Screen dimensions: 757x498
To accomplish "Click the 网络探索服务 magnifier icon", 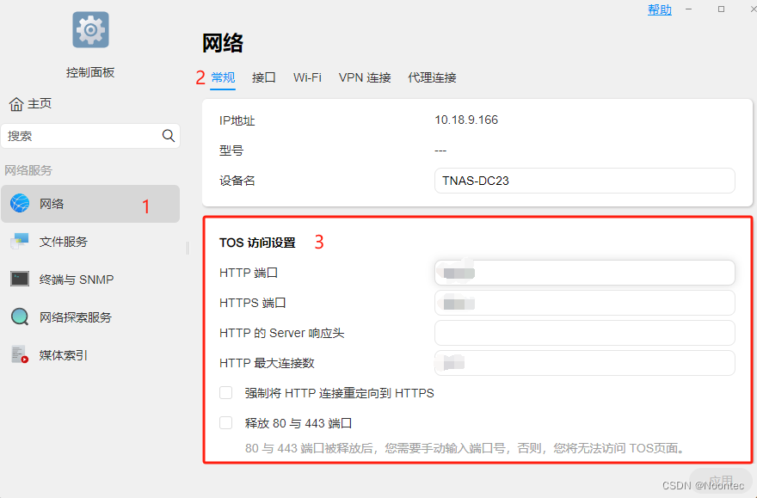I will pyautogui.click(x=20, y=317).
